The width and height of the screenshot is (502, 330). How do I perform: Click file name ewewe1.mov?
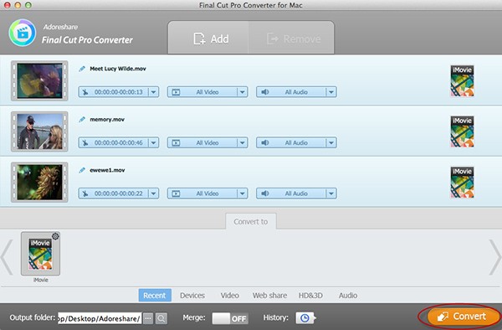[x=107, y=170]
